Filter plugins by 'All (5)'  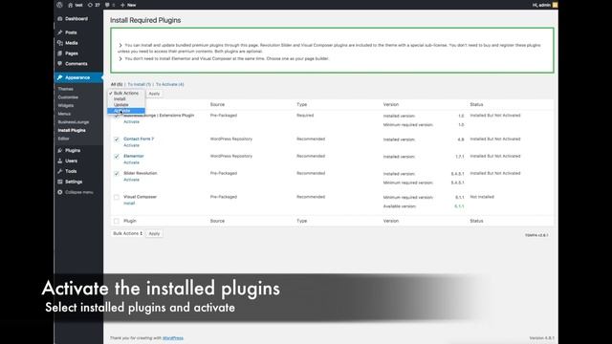(117, 84)
